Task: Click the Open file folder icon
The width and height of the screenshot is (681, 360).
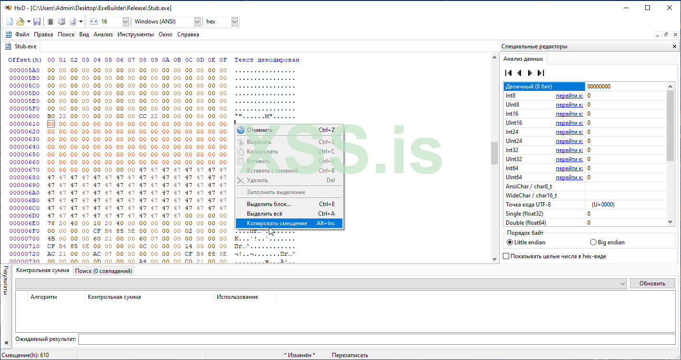Action: 20,22
